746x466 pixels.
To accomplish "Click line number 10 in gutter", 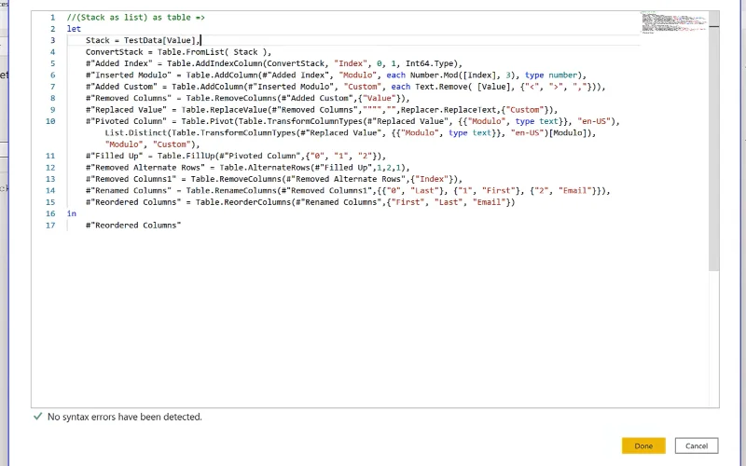I will (50, 121).
